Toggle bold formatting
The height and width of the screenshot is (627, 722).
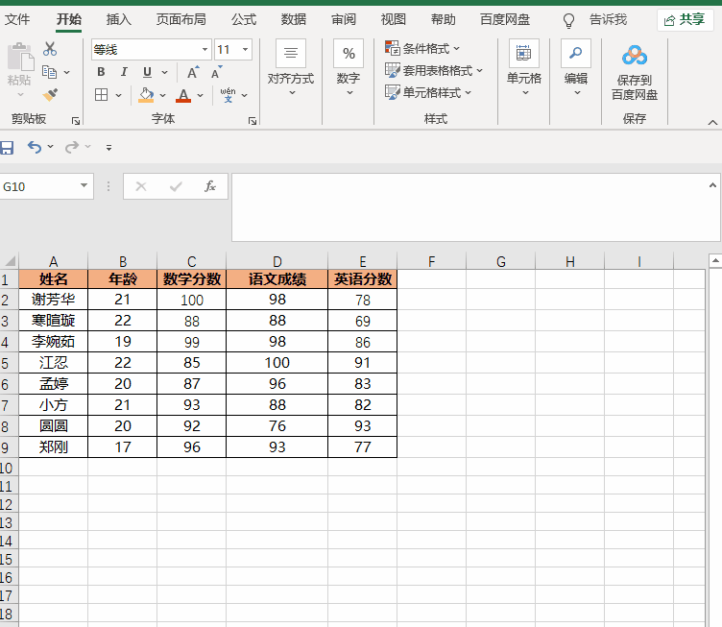101,72
